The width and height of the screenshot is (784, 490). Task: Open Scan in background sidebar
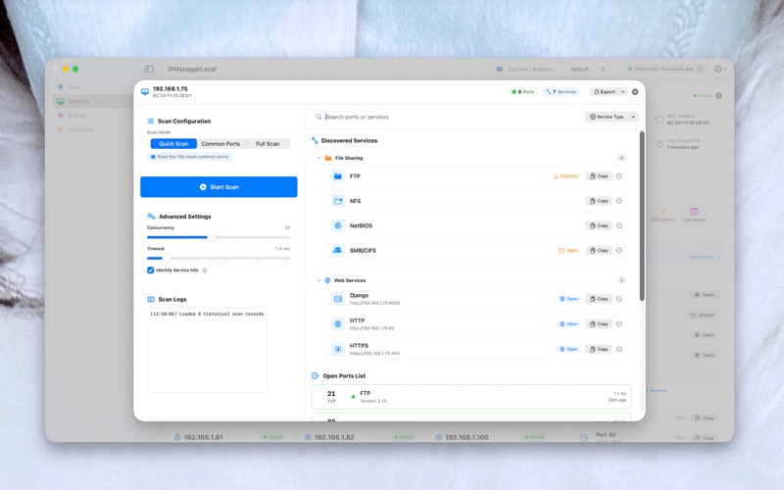point(74,87)
